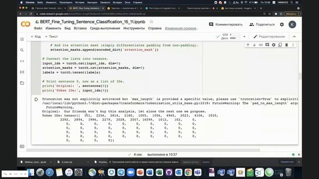
Task: Open macOS Spotlight search in menu bar
Action: tap(292, 2)
